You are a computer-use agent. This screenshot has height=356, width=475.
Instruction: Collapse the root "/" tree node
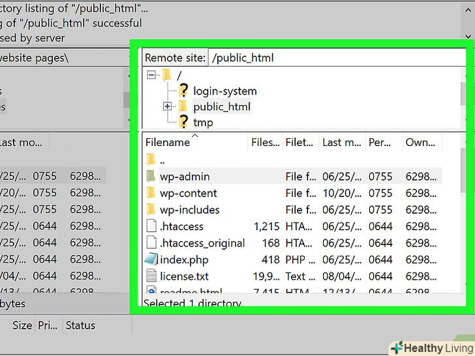pyautogui.click(x=151, y=74)
